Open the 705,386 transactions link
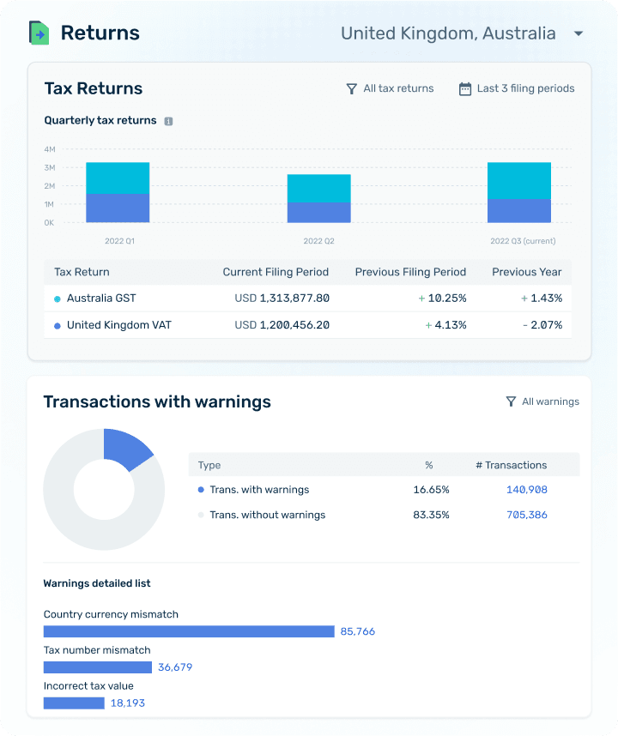Viewport: 618px width, 736px height. [x=527, y=515]
